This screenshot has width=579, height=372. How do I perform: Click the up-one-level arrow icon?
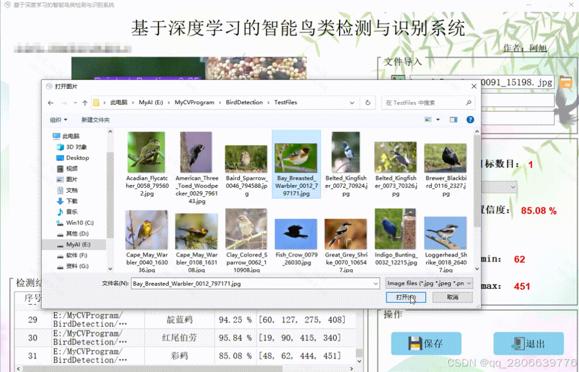coord(85,102)
